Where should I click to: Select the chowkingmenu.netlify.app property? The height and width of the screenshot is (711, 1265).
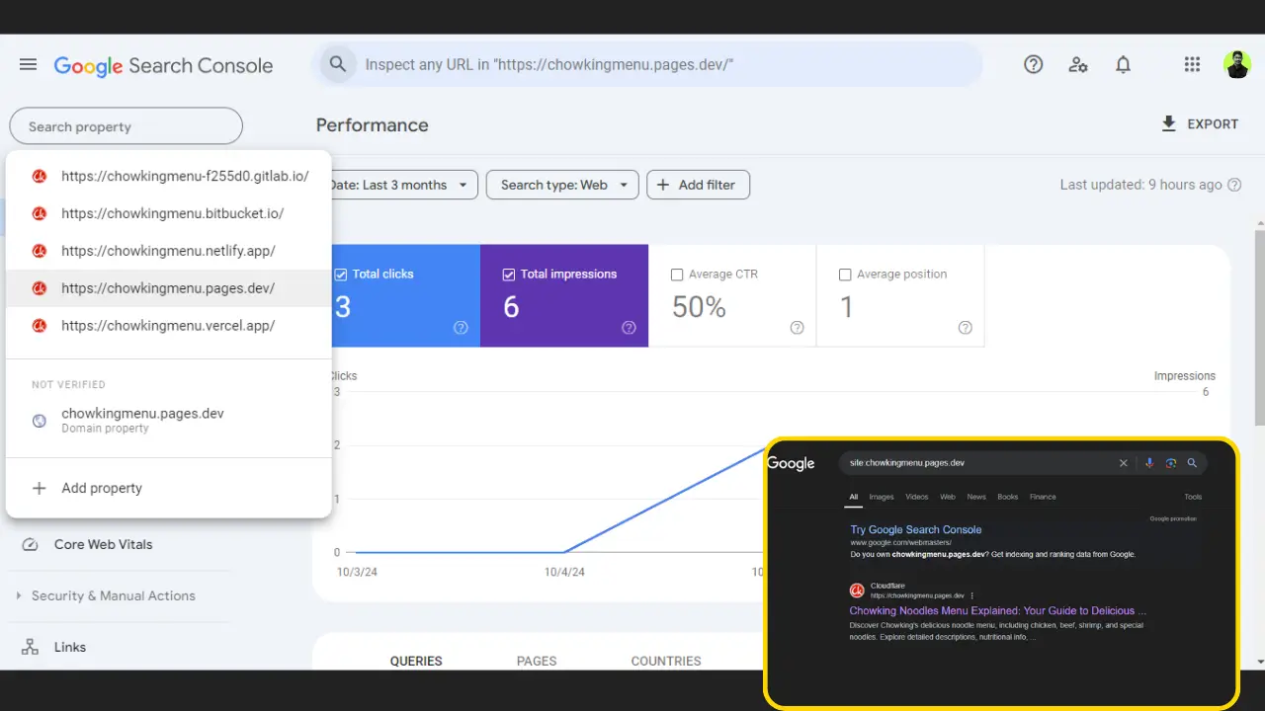(168, 251)
